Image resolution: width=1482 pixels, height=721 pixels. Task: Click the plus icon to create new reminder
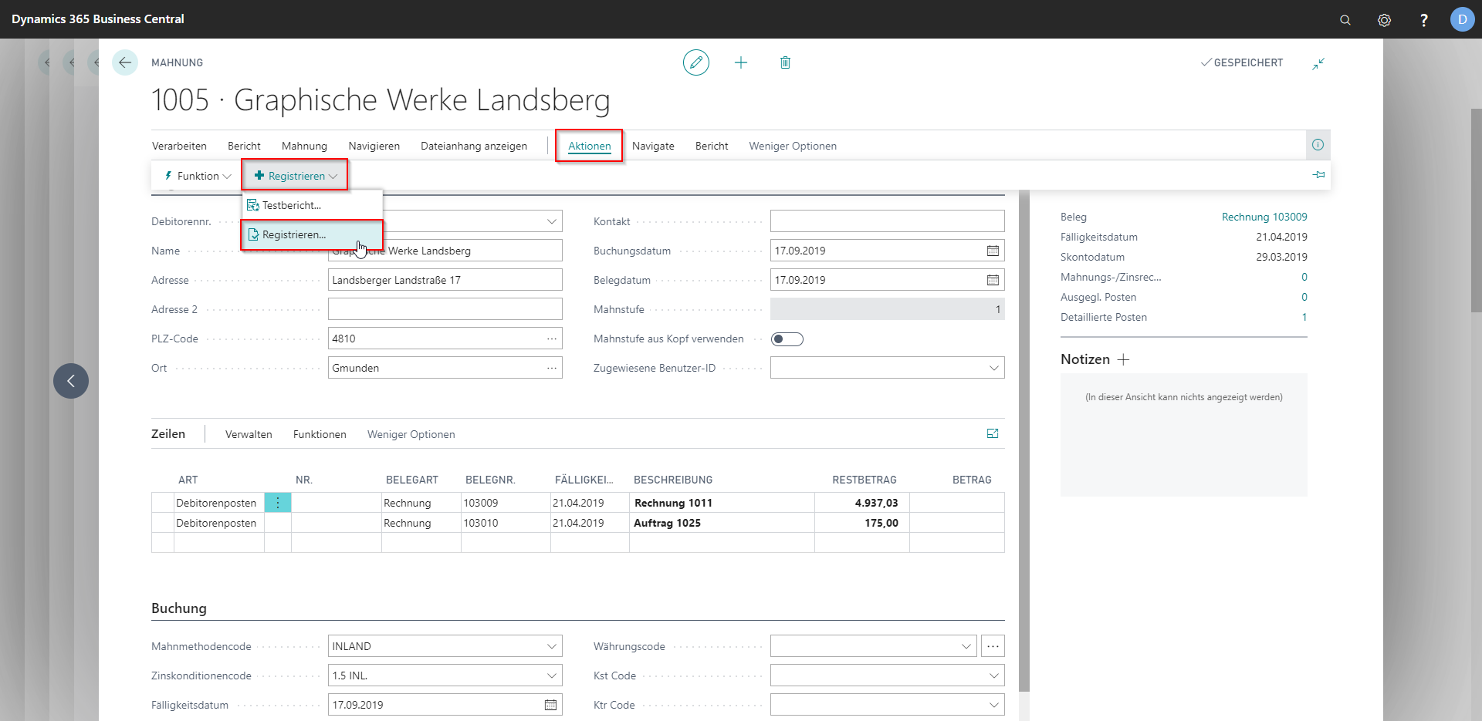[741, 62]
